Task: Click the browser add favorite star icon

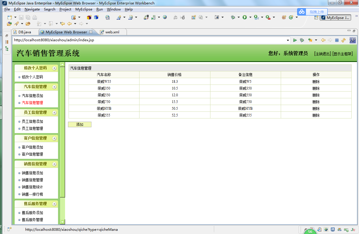Action: click(310, 40)
